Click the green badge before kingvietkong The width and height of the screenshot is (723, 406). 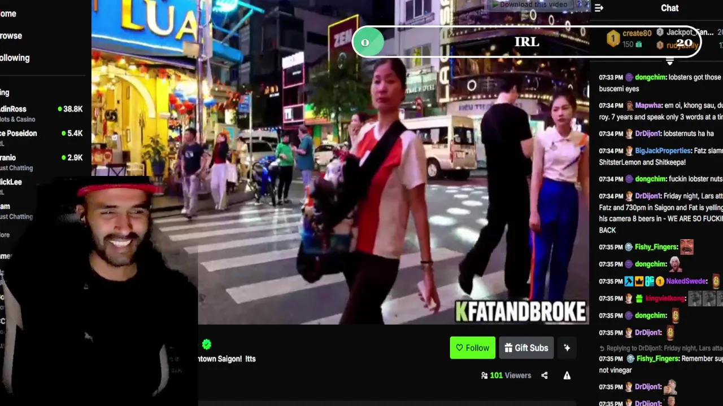click(639, 298)
